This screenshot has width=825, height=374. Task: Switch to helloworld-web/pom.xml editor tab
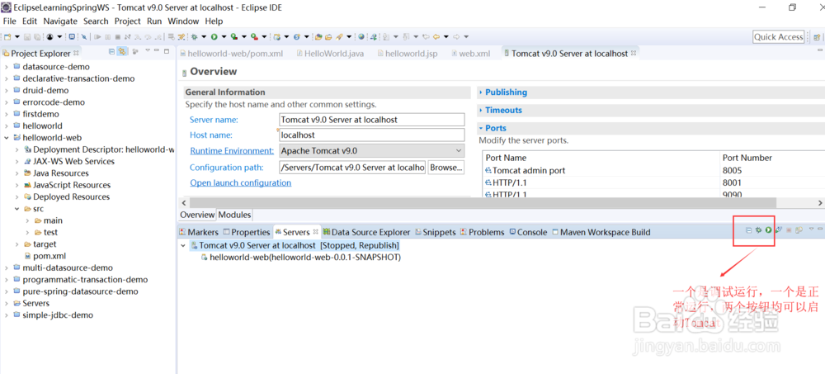coord(231,54)
